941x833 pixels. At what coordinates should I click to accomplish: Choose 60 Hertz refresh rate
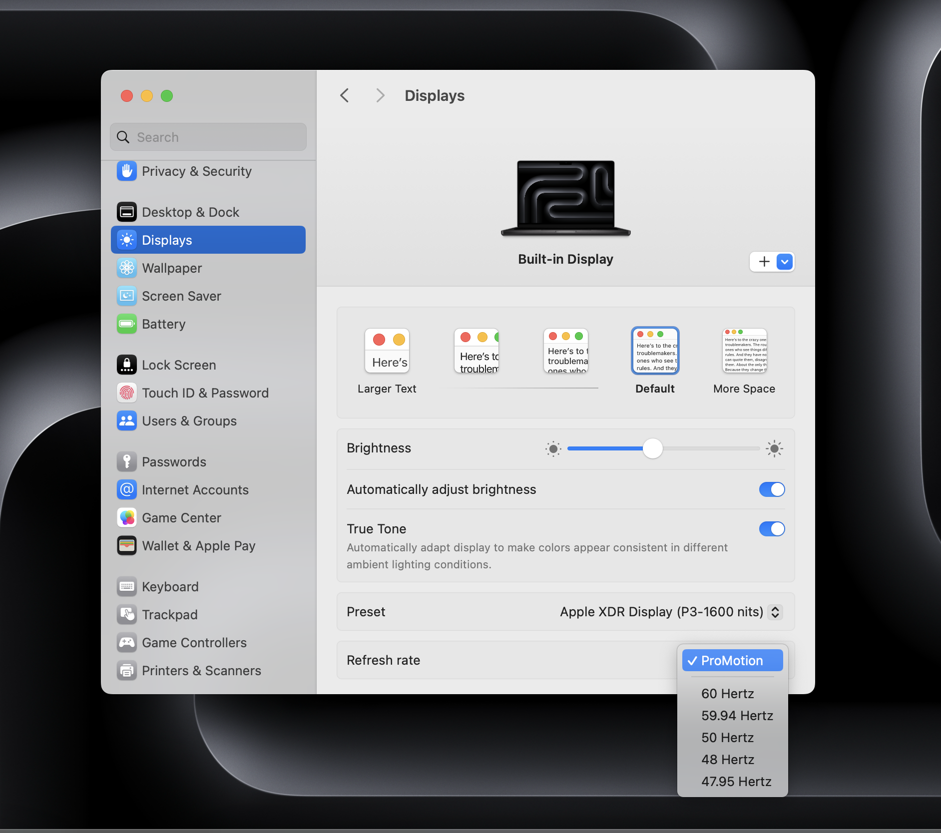tap(728, 694)
